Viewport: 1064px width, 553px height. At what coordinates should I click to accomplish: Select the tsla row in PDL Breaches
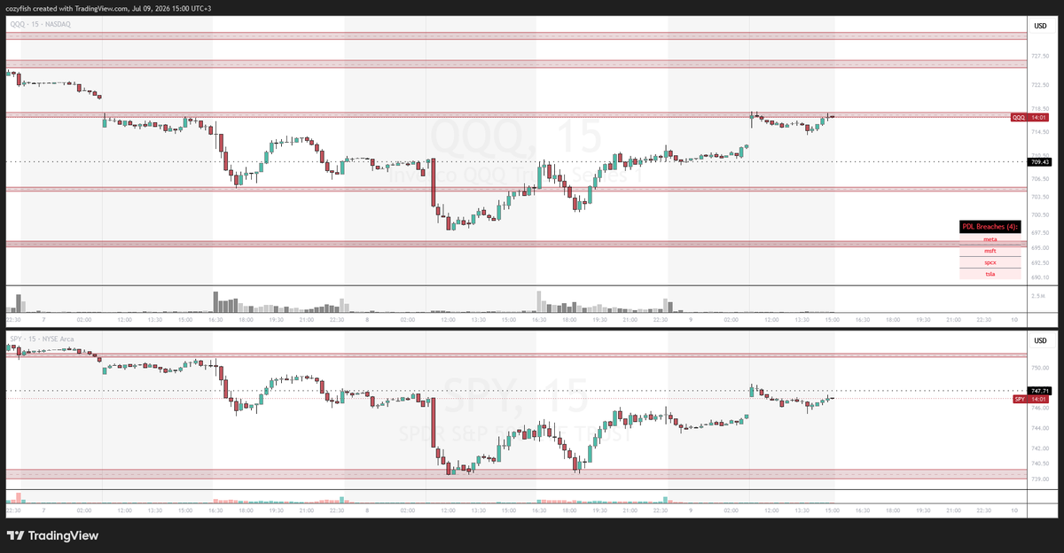coord(990,274)
